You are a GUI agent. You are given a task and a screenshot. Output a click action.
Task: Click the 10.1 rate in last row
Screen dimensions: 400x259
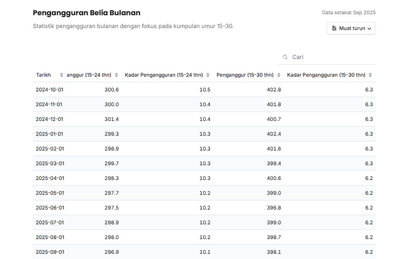pyautogui.click(x=205, y=252)
